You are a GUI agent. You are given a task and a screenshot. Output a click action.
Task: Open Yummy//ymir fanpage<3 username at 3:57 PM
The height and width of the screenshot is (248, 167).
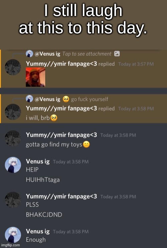click(61, 64)
